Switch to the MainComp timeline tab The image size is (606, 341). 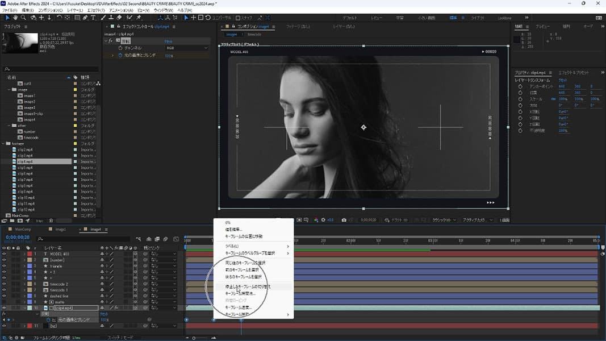23,230
